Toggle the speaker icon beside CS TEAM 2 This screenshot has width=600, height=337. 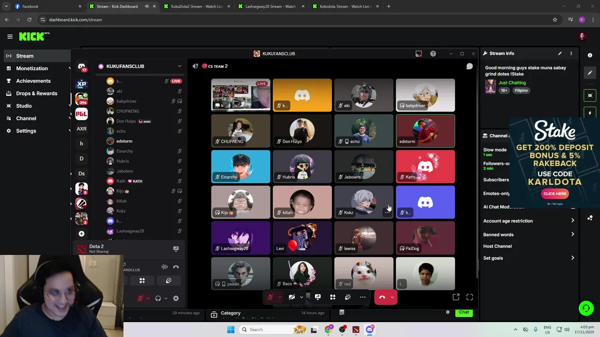(x=195, y=66)
